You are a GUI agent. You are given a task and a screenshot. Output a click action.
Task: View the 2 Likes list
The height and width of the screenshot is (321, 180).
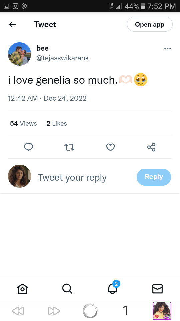point(57,123)
